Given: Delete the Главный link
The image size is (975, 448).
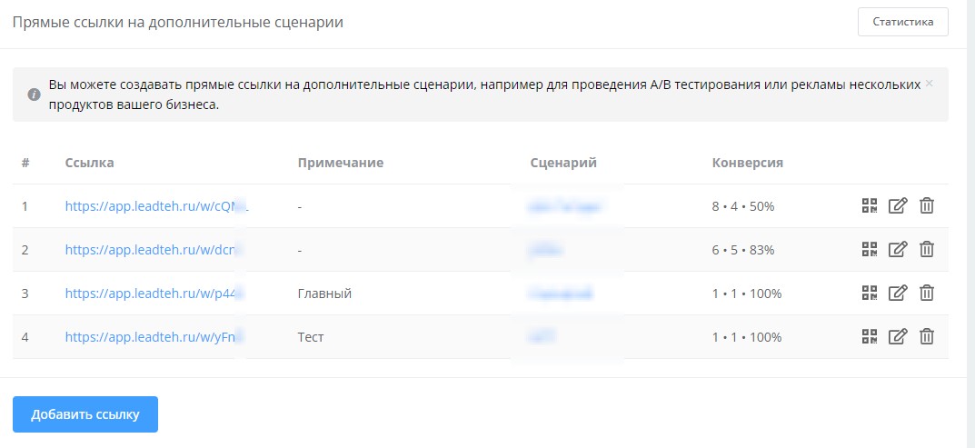Looking at the screenshot, I should pos(926,294).
